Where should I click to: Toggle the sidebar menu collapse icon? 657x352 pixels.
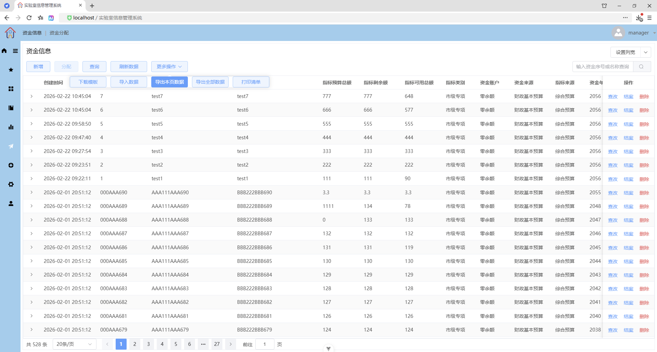[x=15, y=51]
